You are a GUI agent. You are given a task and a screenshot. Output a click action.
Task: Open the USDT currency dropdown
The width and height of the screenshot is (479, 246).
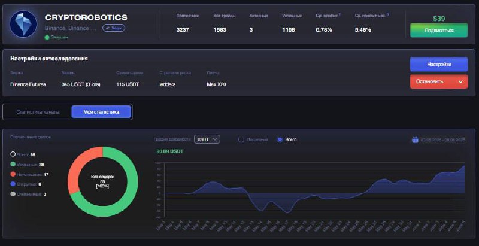(207, 139)
